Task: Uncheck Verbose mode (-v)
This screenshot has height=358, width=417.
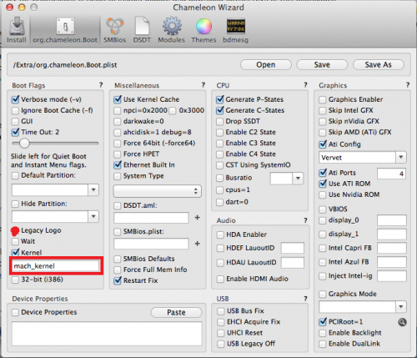Action: [15, 99]
